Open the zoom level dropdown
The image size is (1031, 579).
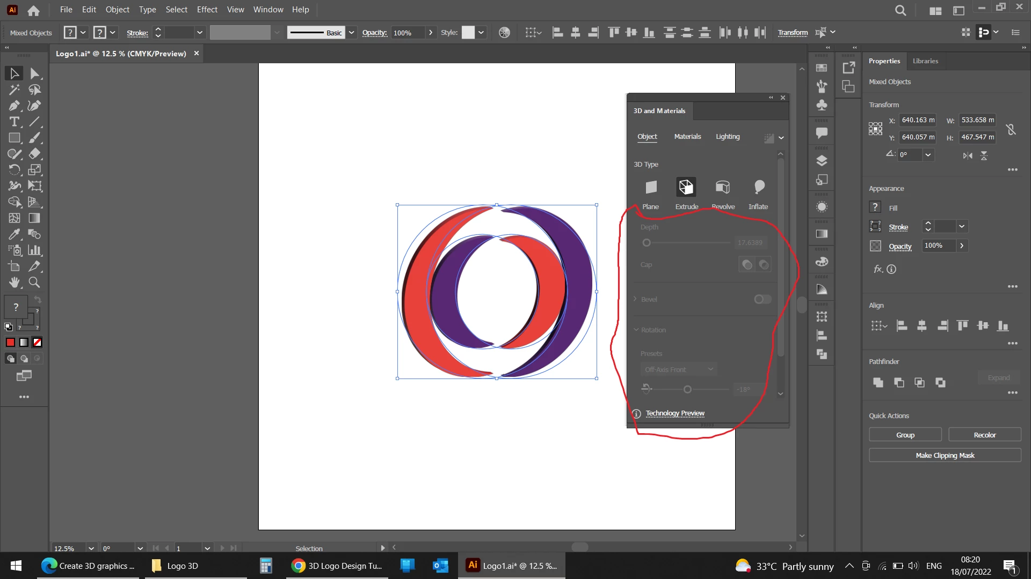[91, 548]
